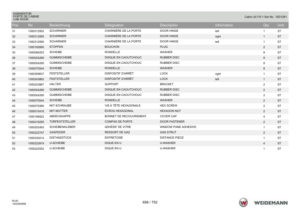
Task: Click the CAB DOOR title text
Action: (21, 19)
